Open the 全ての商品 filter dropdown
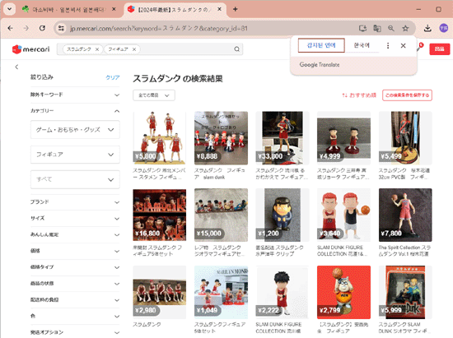453x338 pixels. pos(154,95)
